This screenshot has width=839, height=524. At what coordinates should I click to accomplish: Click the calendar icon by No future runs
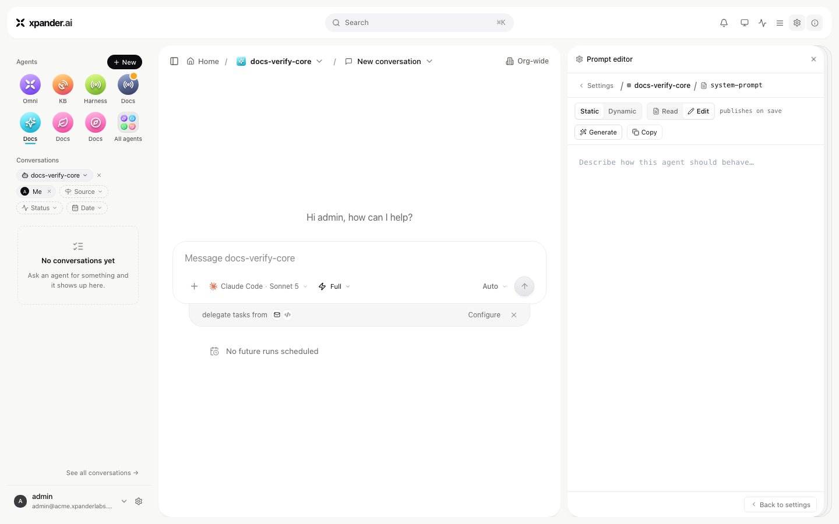[x=214, y=351]
